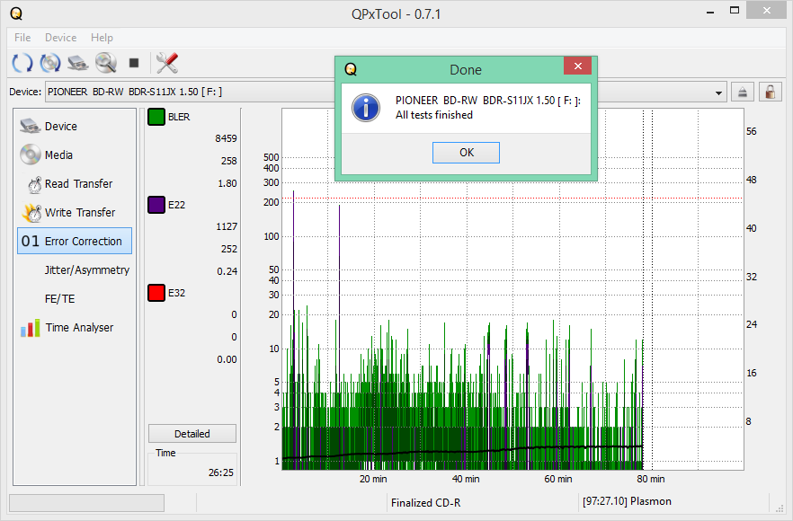Click the empty progress bar in status bar

pos(87,503)
